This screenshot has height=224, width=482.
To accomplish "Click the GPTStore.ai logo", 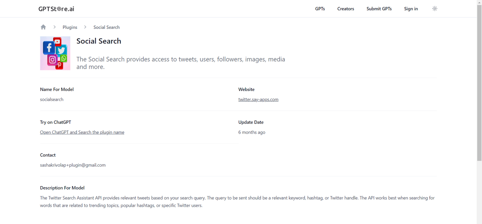I will [x=56, y=9].
